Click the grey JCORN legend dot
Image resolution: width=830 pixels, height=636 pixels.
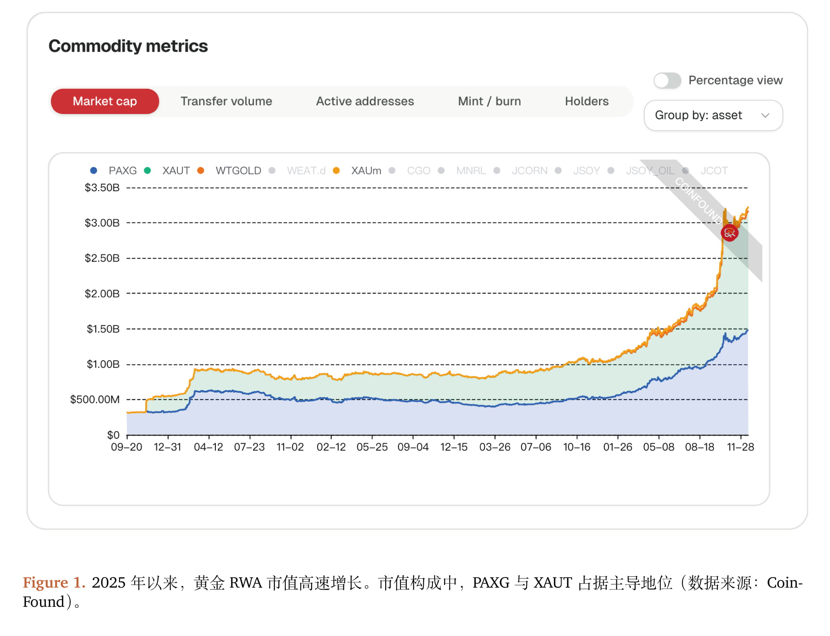(x=497, y=170)
